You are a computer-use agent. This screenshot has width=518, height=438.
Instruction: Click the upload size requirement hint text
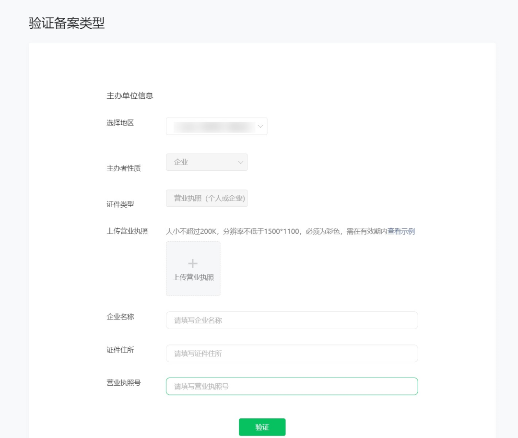point(276,231)
